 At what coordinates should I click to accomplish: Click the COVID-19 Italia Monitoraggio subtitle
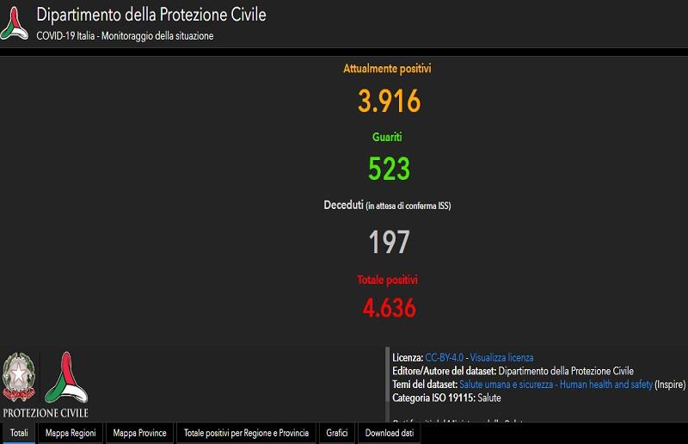click(125, 36)
